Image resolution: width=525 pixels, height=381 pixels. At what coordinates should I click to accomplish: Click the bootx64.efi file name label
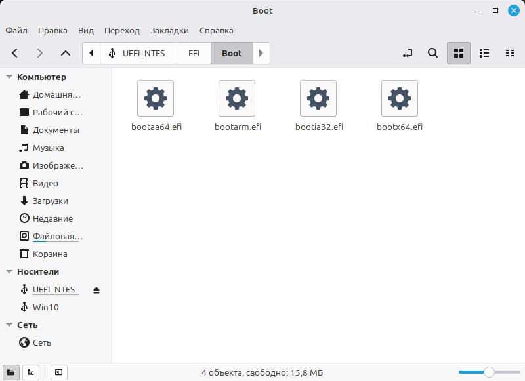pos(400,127)
